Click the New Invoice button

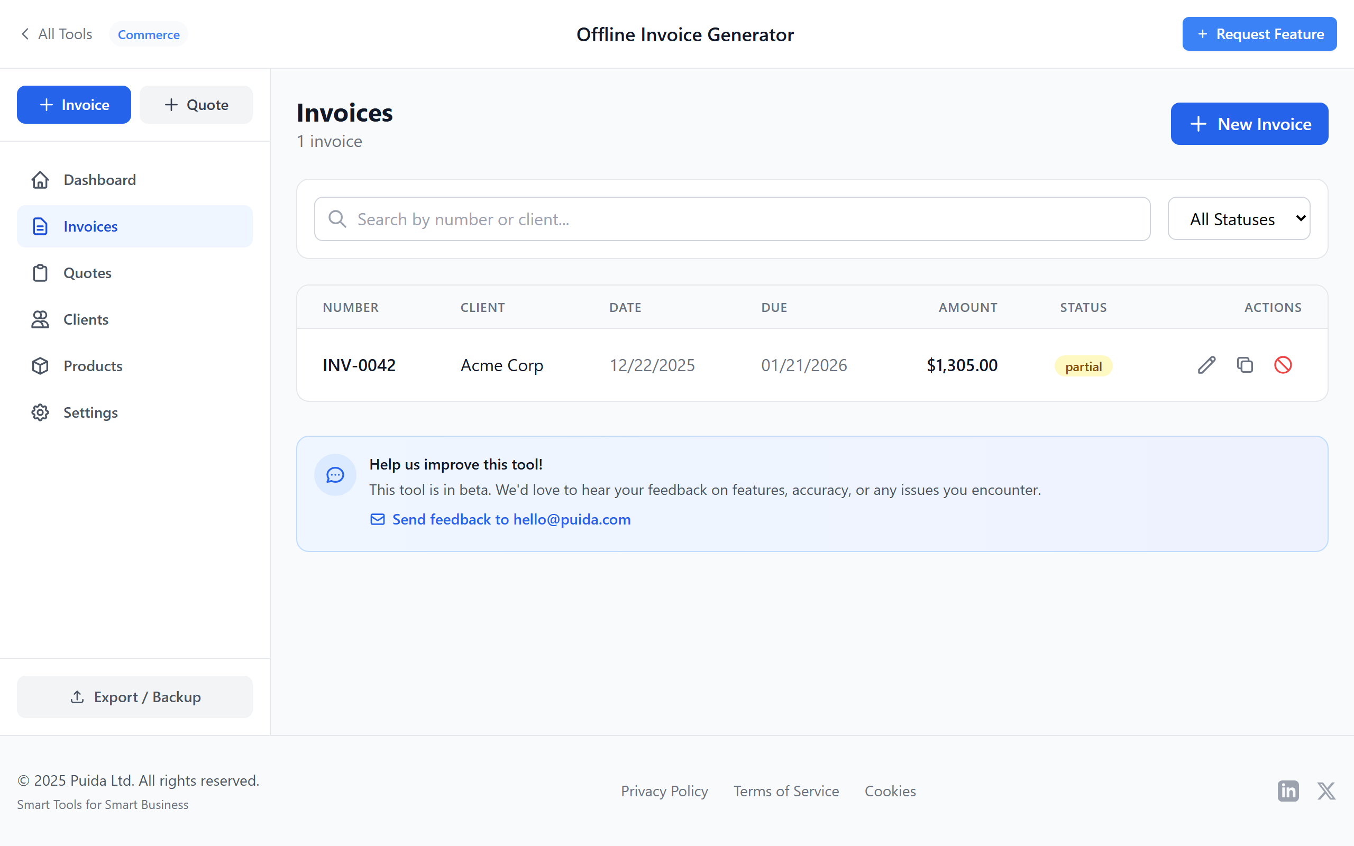click(1249, 123)
